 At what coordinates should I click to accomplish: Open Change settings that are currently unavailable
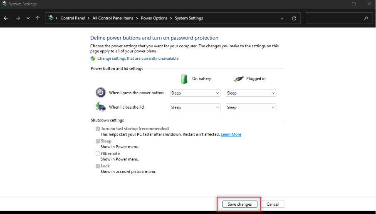[138, 58]
